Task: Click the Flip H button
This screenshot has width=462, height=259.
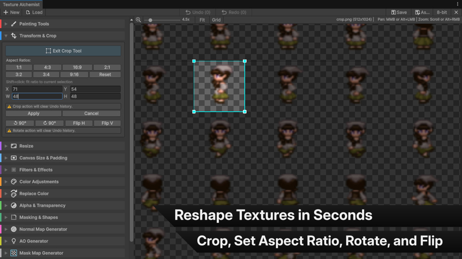Action: (x=79, y=123)
